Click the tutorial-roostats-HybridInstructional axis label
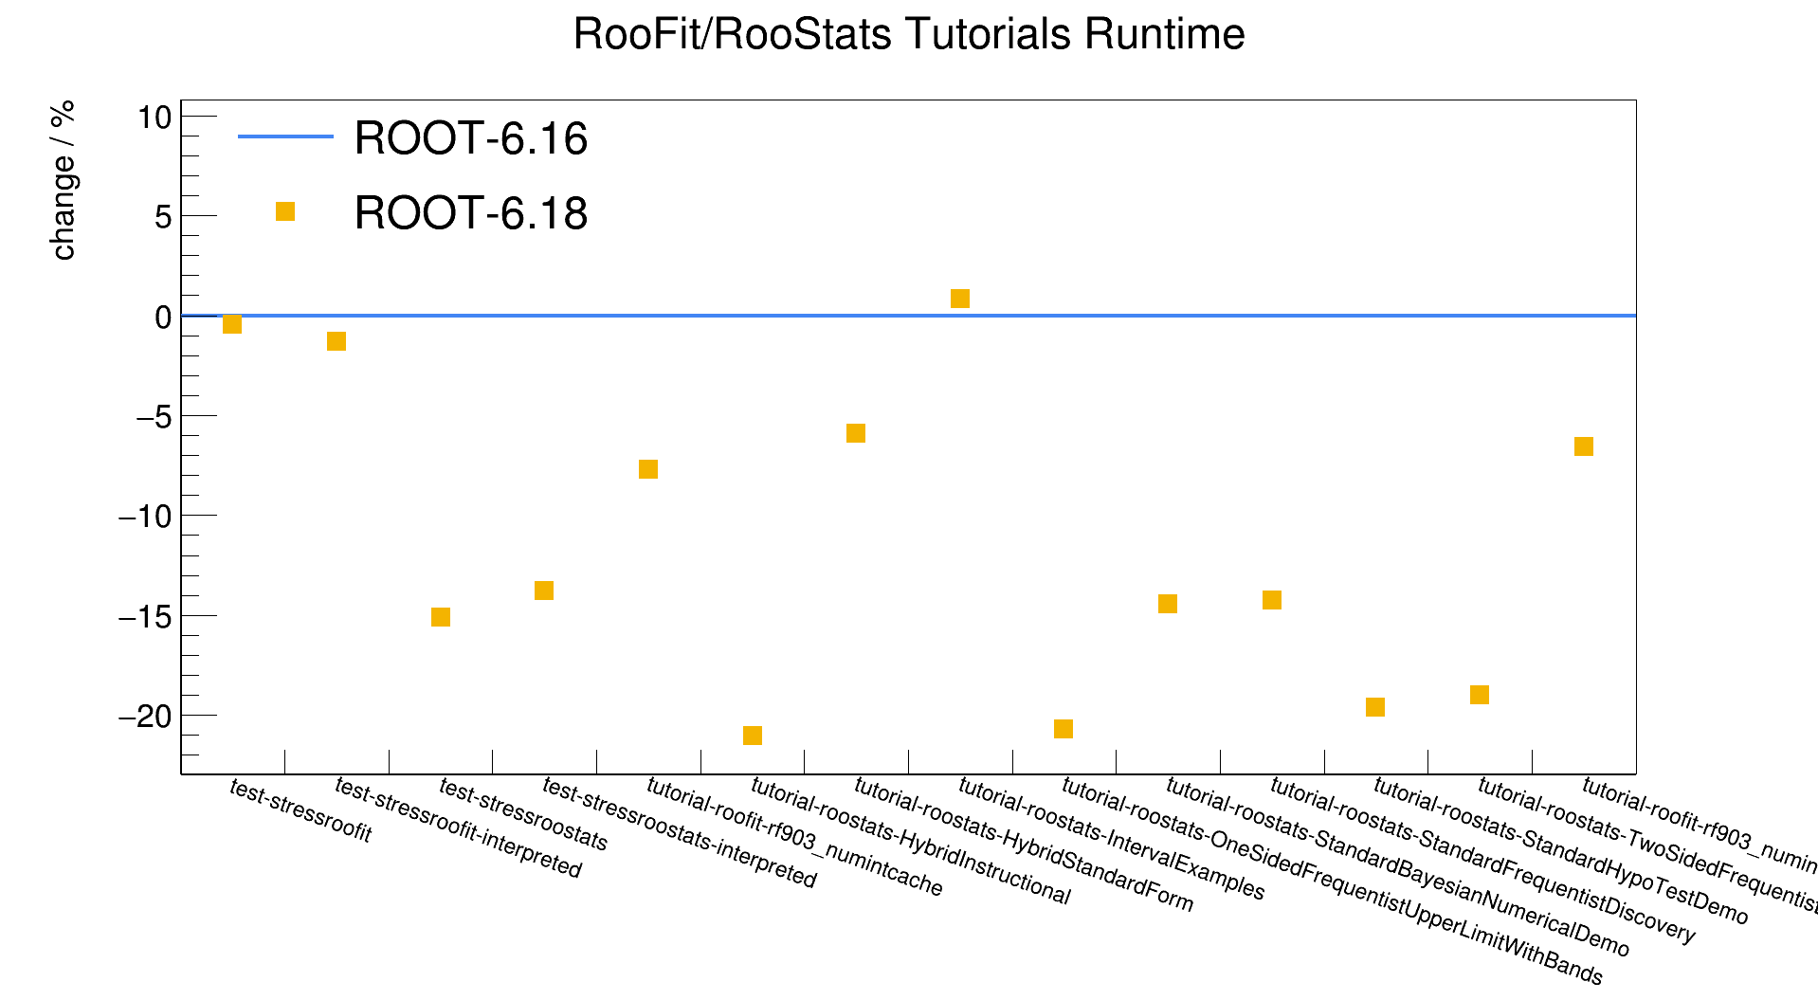1818x1000 pixels. [x=910, y=841]
